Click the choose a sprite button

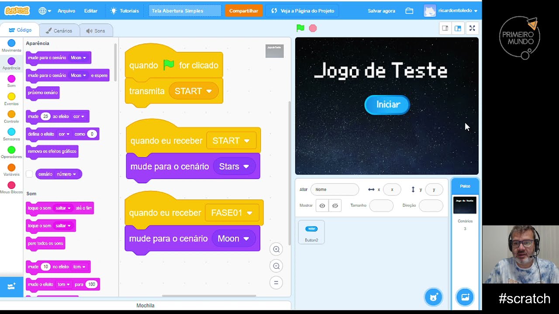click(433, 297)
